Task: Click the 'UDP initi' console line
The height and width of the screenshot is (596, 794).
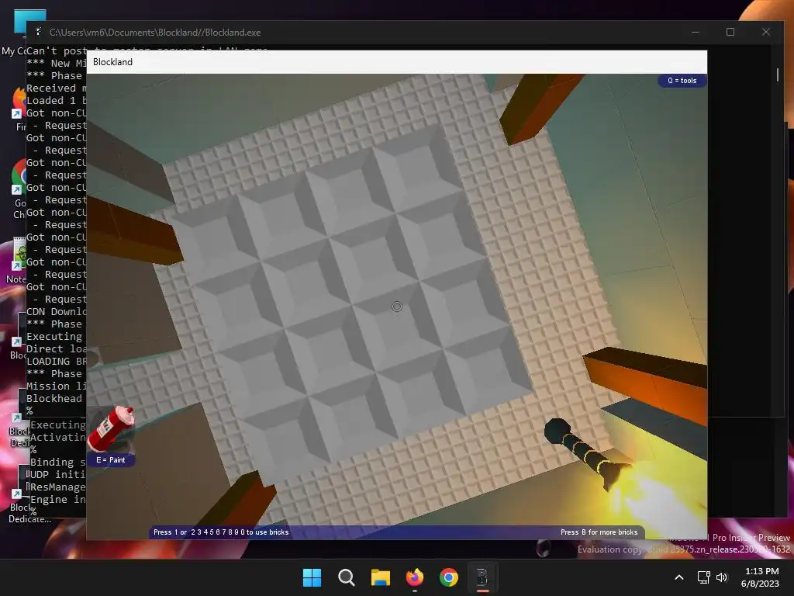Action: click(57, 474)
